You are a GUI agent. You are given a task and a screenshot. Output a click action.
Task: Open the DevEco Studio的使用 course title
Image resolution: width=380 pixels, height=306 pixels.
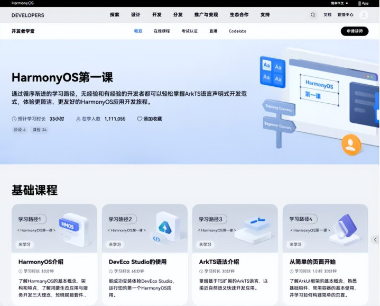coord(137,262)
